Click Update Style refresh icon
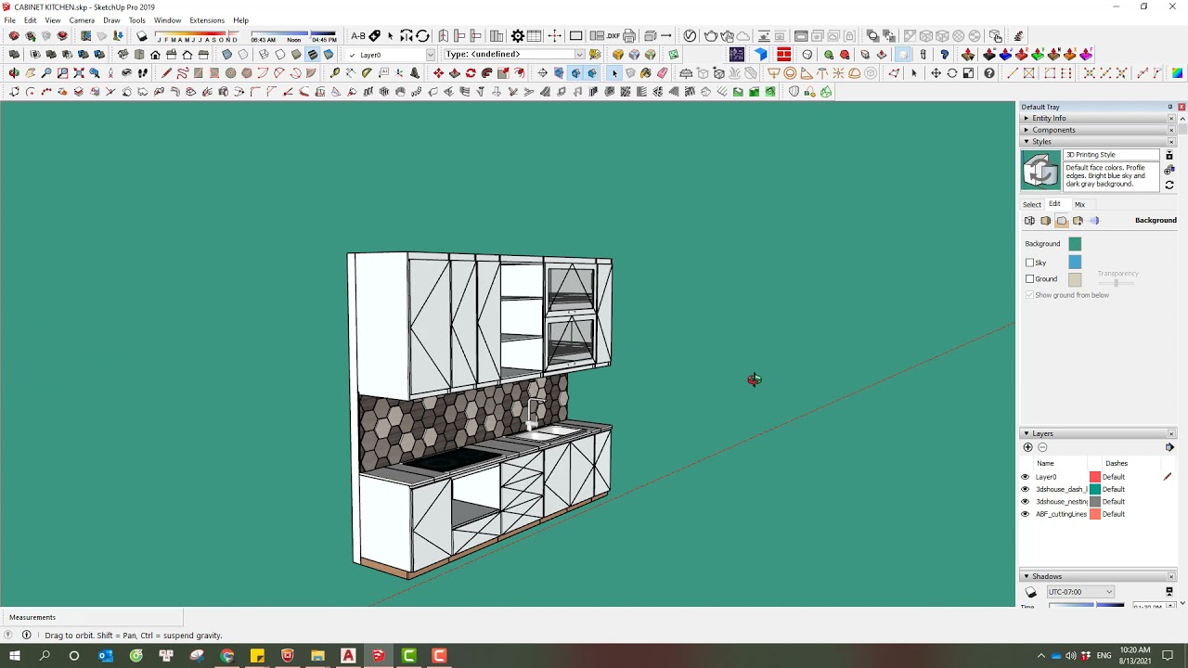1188x668 pixels. point(1169,185)
